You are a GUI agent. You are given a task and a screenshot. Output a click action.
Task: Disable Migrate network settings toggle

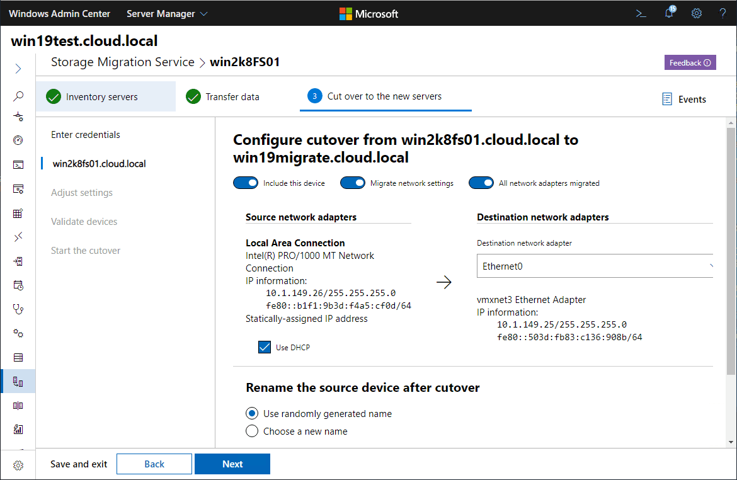point(353,183)
